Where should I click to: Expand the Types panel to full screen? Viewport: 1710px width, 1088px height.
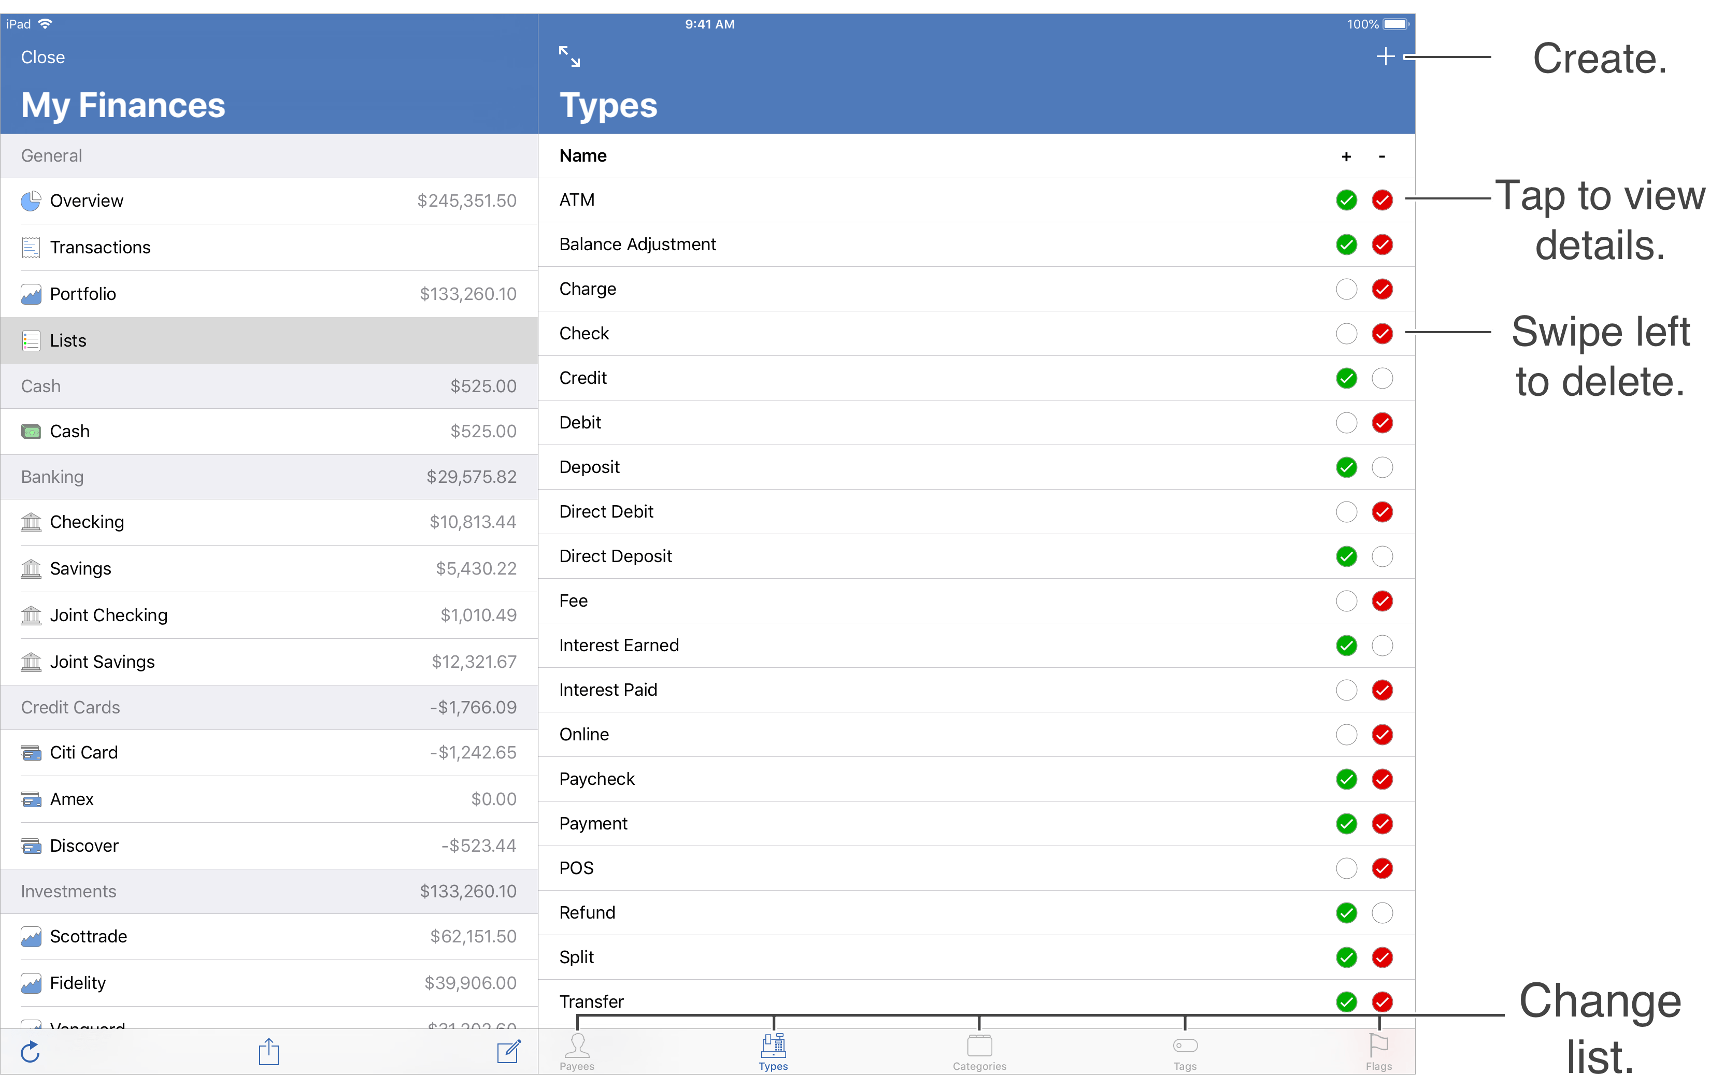coord(569,57)
